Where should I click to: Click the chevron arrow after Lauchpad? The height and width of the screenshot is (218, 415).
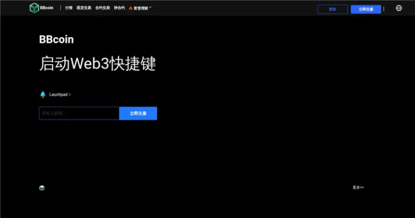[70, 94]
